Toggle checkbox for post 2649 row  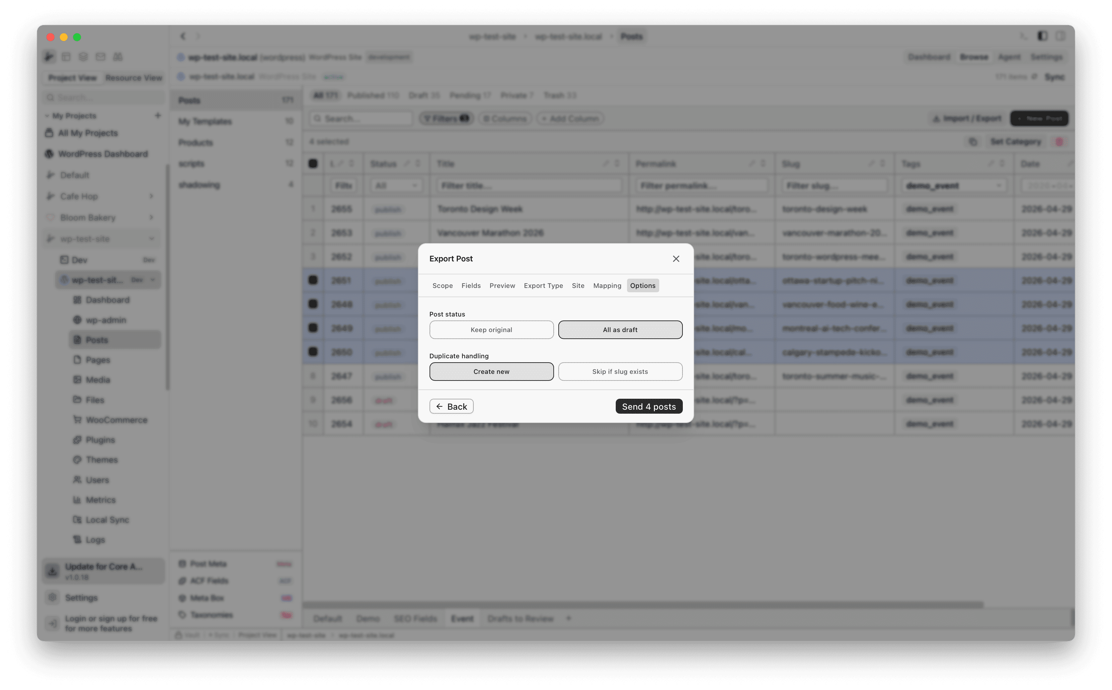313,328
